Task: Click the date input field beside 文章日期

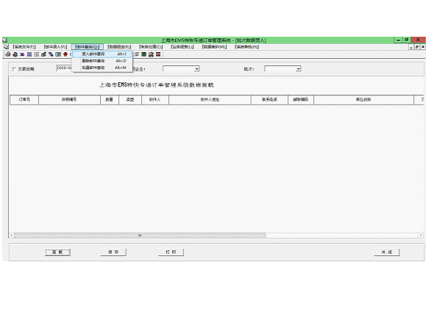Action: click(64, 68)
